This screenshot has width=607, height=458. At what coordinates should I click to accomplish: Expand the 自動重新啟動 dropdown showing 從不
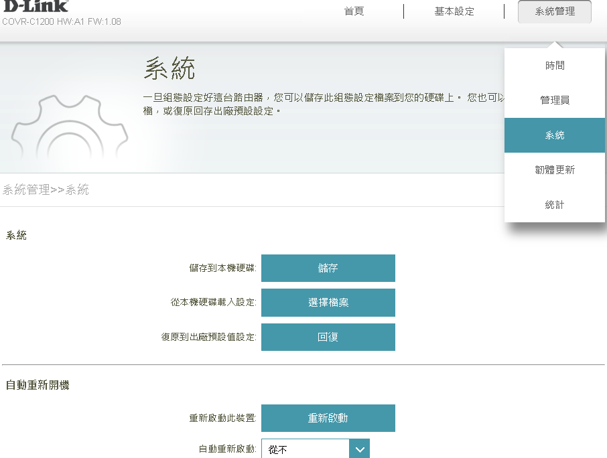click(316, 449)
